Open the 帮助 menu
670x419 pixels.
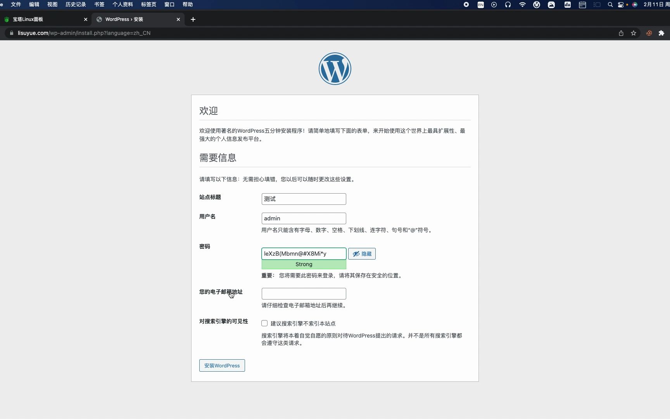pos(188,5)
